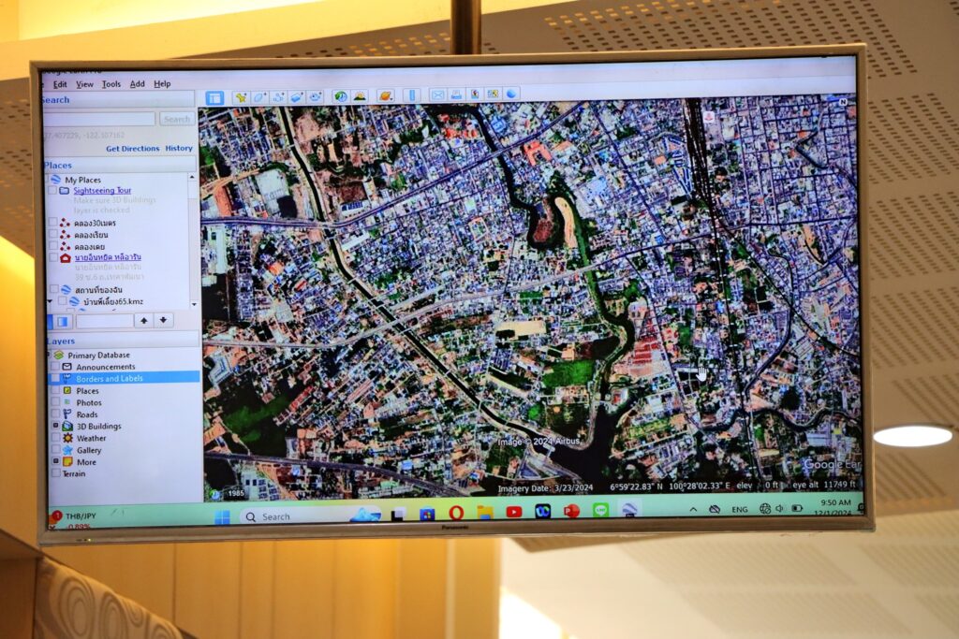959x639 pixels.
Task: Collapse the Search panel header
Action: point(118,99)
